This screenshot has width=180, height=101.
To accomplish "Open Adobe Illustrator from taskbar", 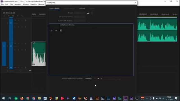I will click(x=97, y=98).
